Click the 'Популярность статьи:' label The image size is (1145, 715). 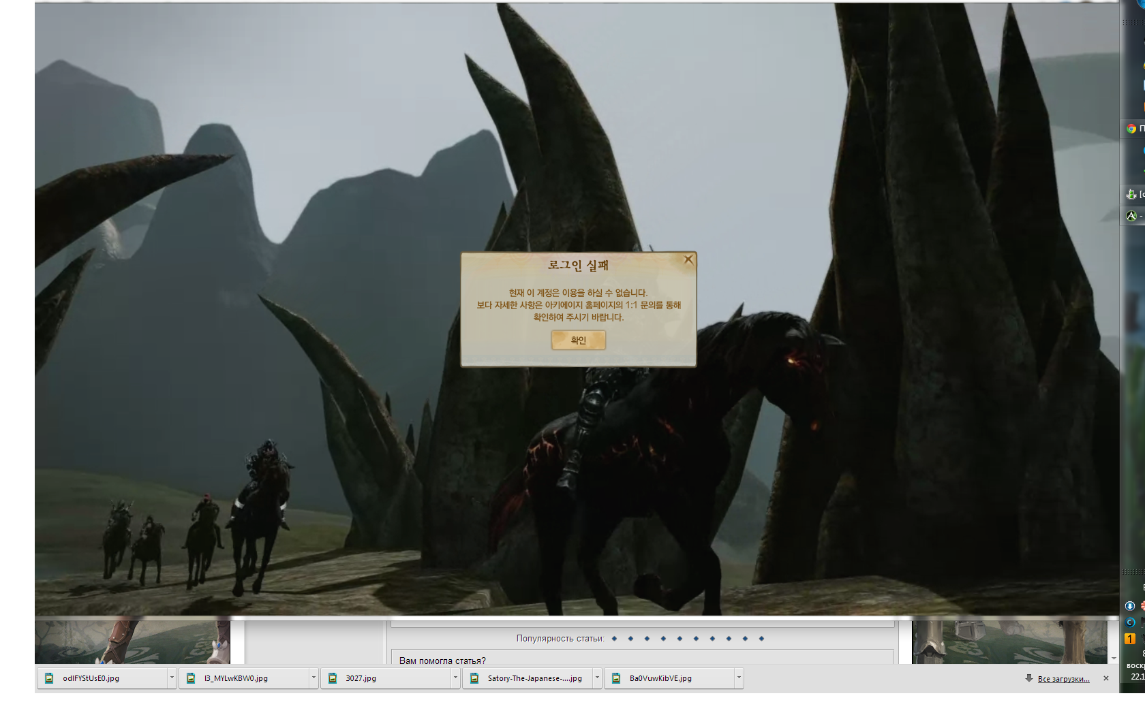560,639
